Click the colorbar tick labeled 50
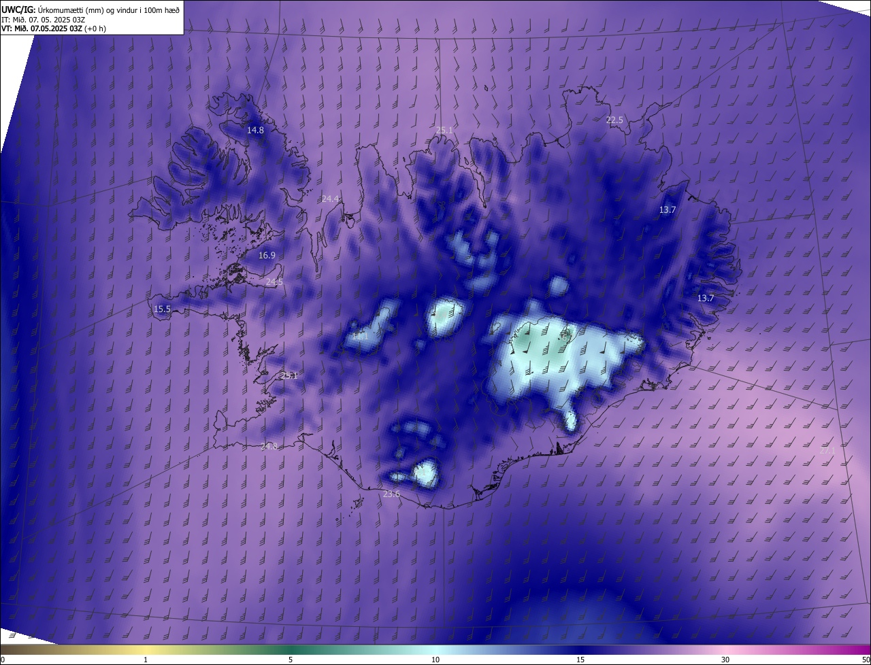871x665 pixels. [x=866, y=660]
